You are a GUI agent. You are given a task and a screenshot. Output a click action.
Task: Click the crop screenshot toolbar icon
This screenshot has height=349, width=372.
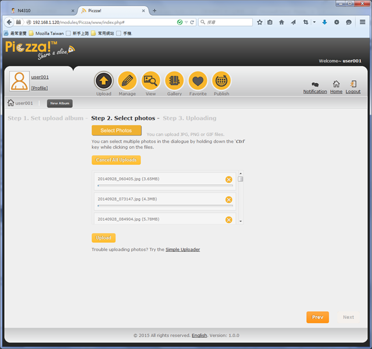[x=306, y=22]
